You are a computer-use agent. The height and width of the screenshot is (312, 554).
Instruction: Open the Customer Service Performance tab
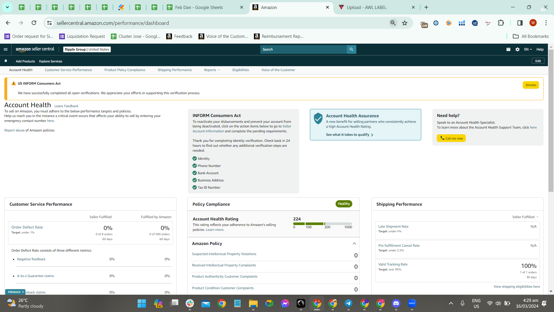[68, 70]
